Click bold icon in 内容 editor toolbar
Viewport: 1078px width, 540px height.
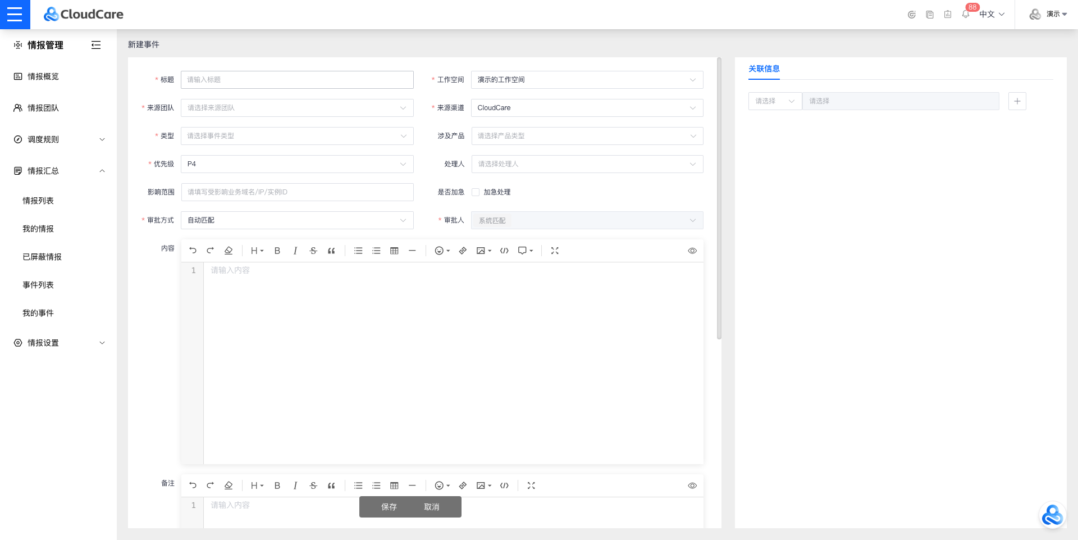[x=277, y=251]
